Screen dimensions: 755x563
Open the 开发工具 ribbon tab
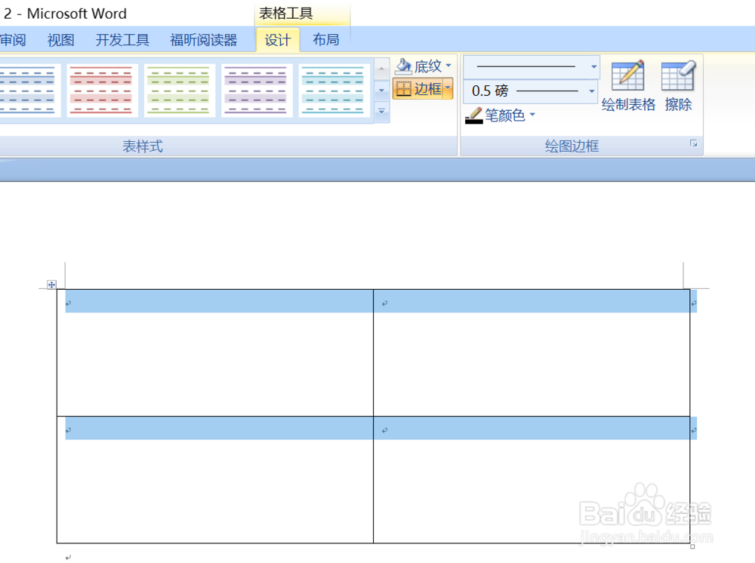tap(122, 39)
